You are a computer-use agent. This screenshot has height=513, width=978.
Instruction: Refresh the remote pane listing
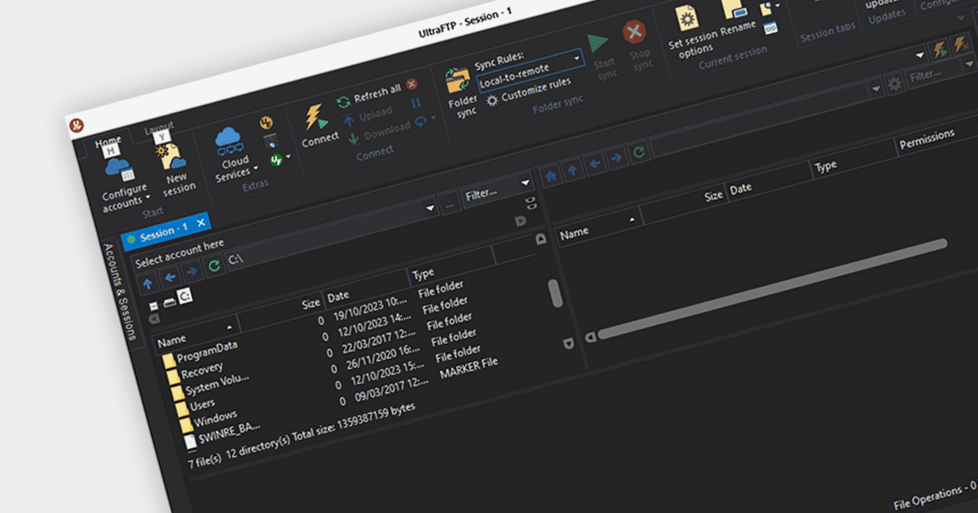[x=640, y=154]
